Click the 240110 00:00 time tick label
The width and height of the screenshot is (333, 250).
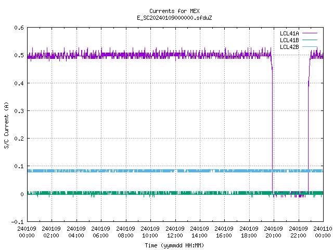[323, 232]
